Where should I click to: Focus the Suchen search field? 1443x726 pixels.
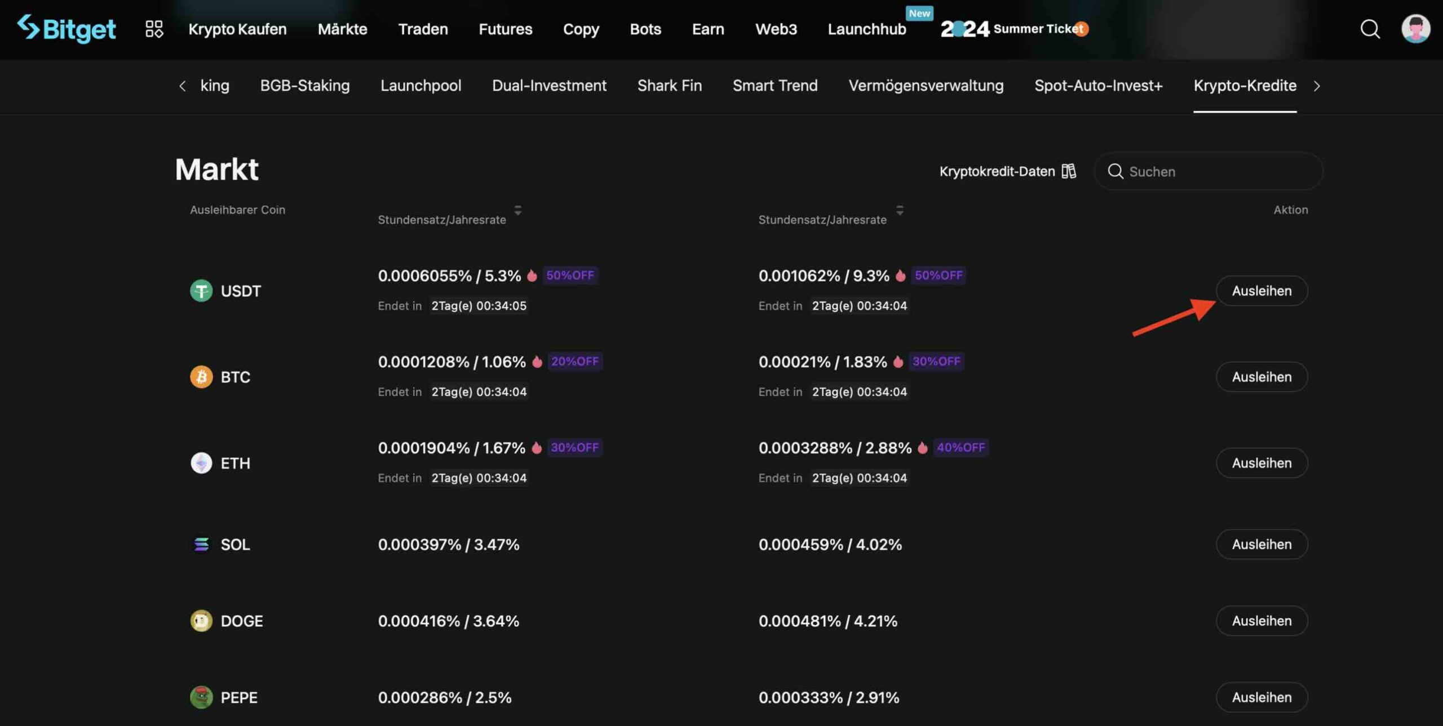[x=1209, y=171]
